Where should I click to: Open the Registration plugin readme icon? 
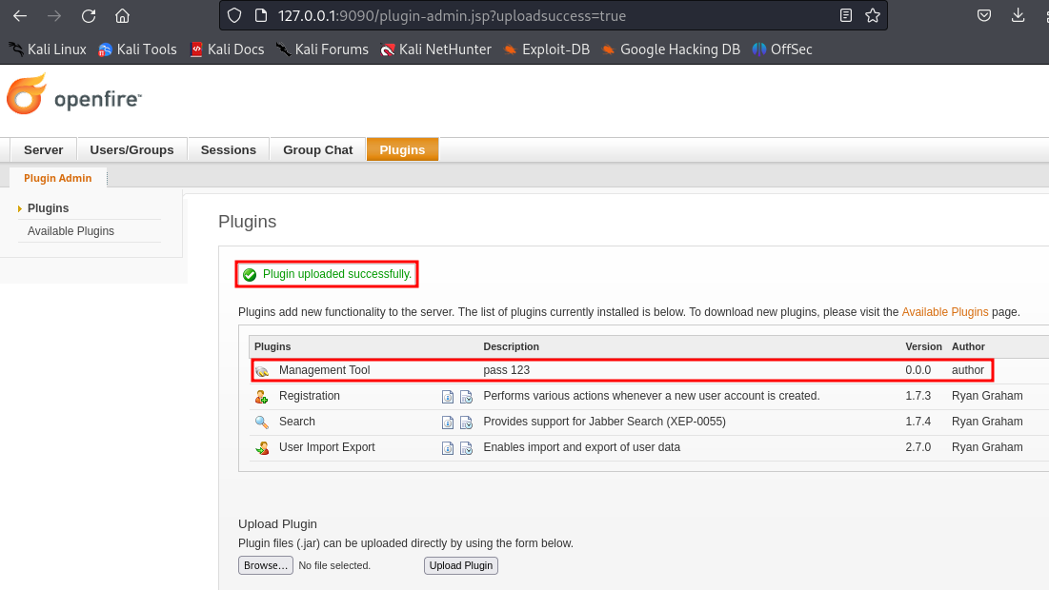click(448, 397)
